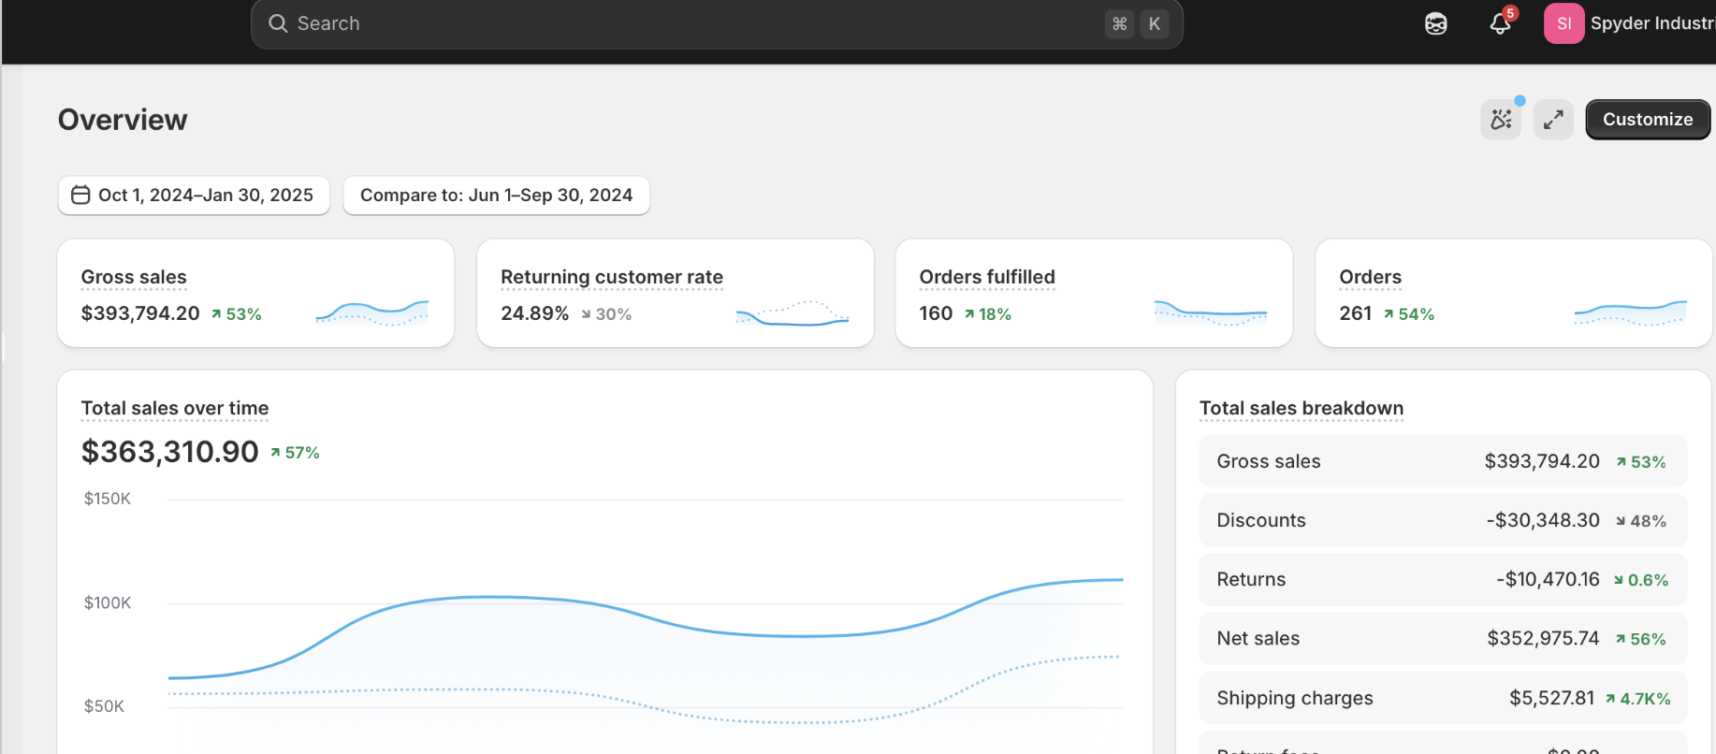1716x754 pixels.
Task: Click the 54% orders increase indicator
Action: [x=1409, y=314]
